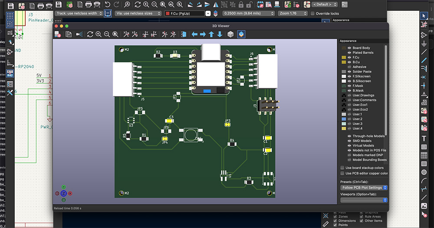Viewport: 434px width, 228px height.
Task: Open the 0.2500 mm grid size dropdown
Action: [249, 13]
